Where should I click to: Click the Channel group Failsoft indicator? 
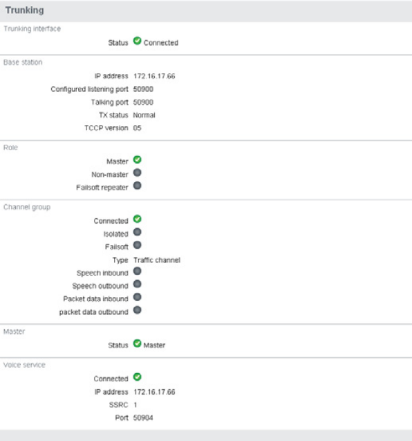coord(137,245)
